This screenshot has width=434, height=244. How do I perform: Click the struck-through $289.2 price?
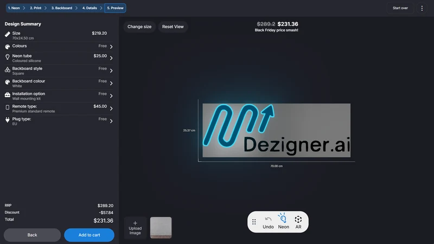(266, 24)
